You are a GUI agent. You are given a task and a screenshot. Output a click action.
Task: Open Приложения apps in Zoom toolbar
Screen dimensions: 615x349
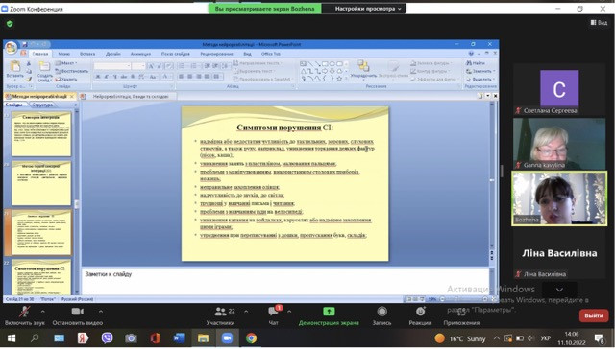click(x=461, y=315)
